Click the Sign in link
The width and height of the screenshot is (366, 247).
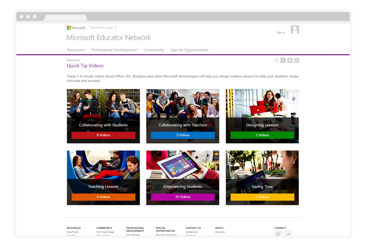pyautogui.click(x=281, y=33)
